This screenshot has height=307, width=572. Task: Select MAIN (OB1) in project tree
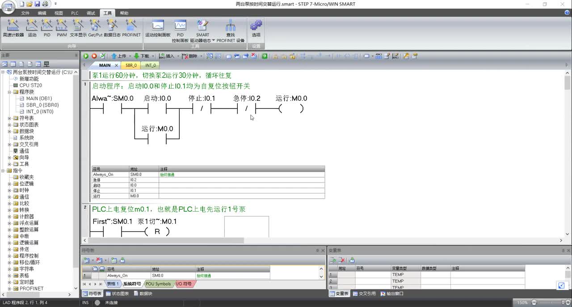(38, 98)
